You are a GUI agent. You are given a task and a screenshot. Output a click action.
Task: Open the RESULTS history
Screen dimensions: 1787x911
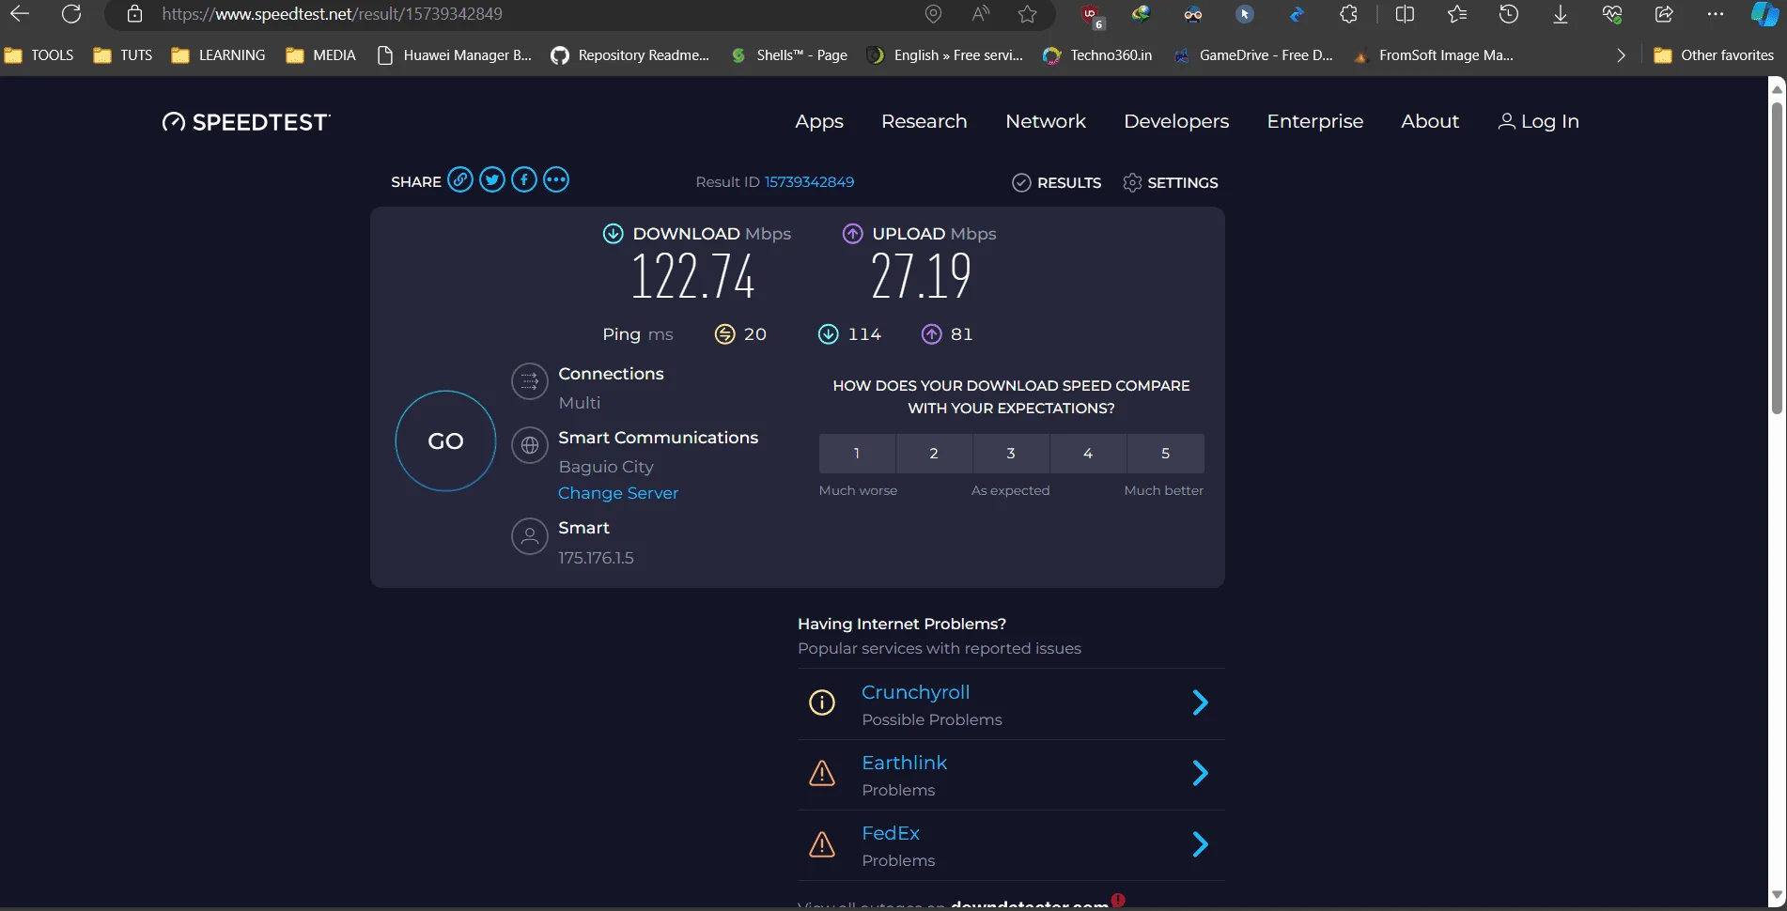point(1057,182)
